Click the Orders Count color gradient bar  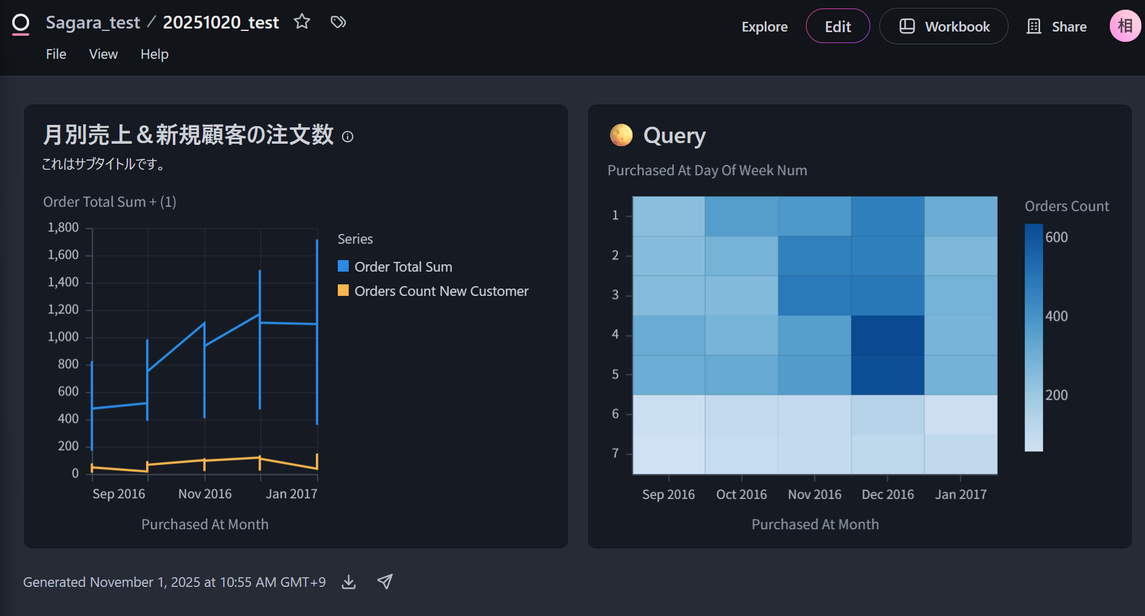coord(1033,337)
